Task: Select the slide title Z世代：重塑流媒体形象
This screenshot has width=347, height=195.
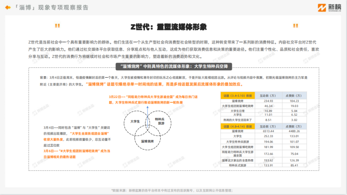Action: (169, 27)
